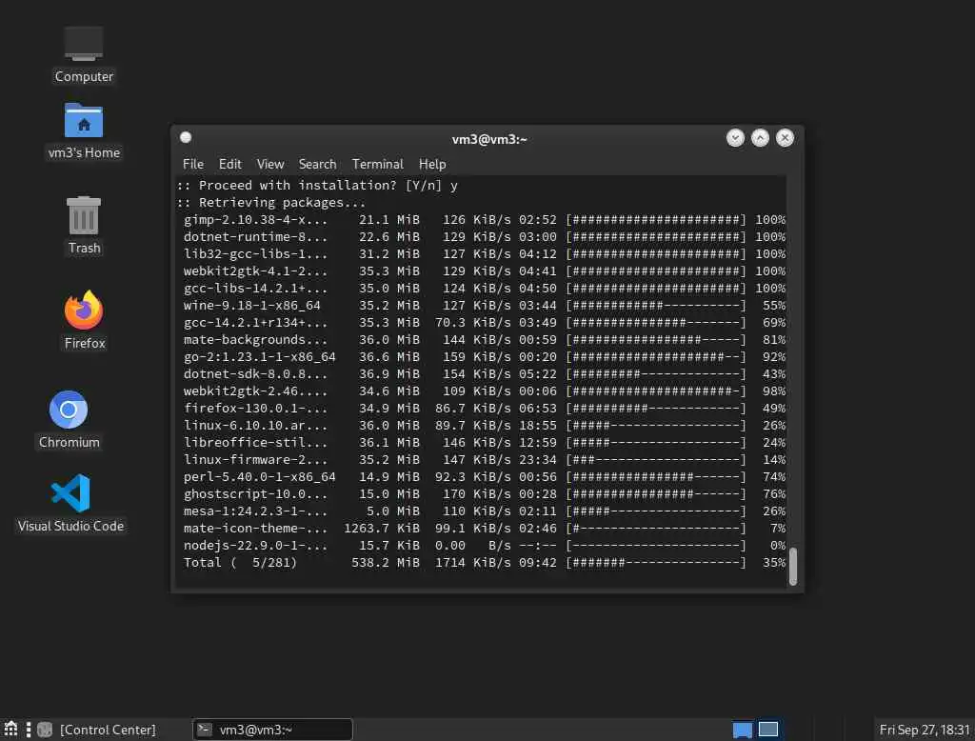Click the linux-firmware package name
Screen dimensions: 975x741
(255, 459)
